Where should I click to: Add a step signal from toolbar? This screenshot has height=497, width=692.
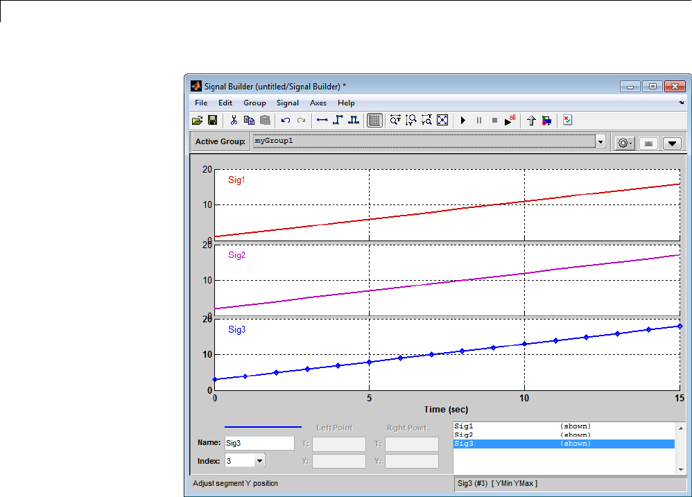338,120
